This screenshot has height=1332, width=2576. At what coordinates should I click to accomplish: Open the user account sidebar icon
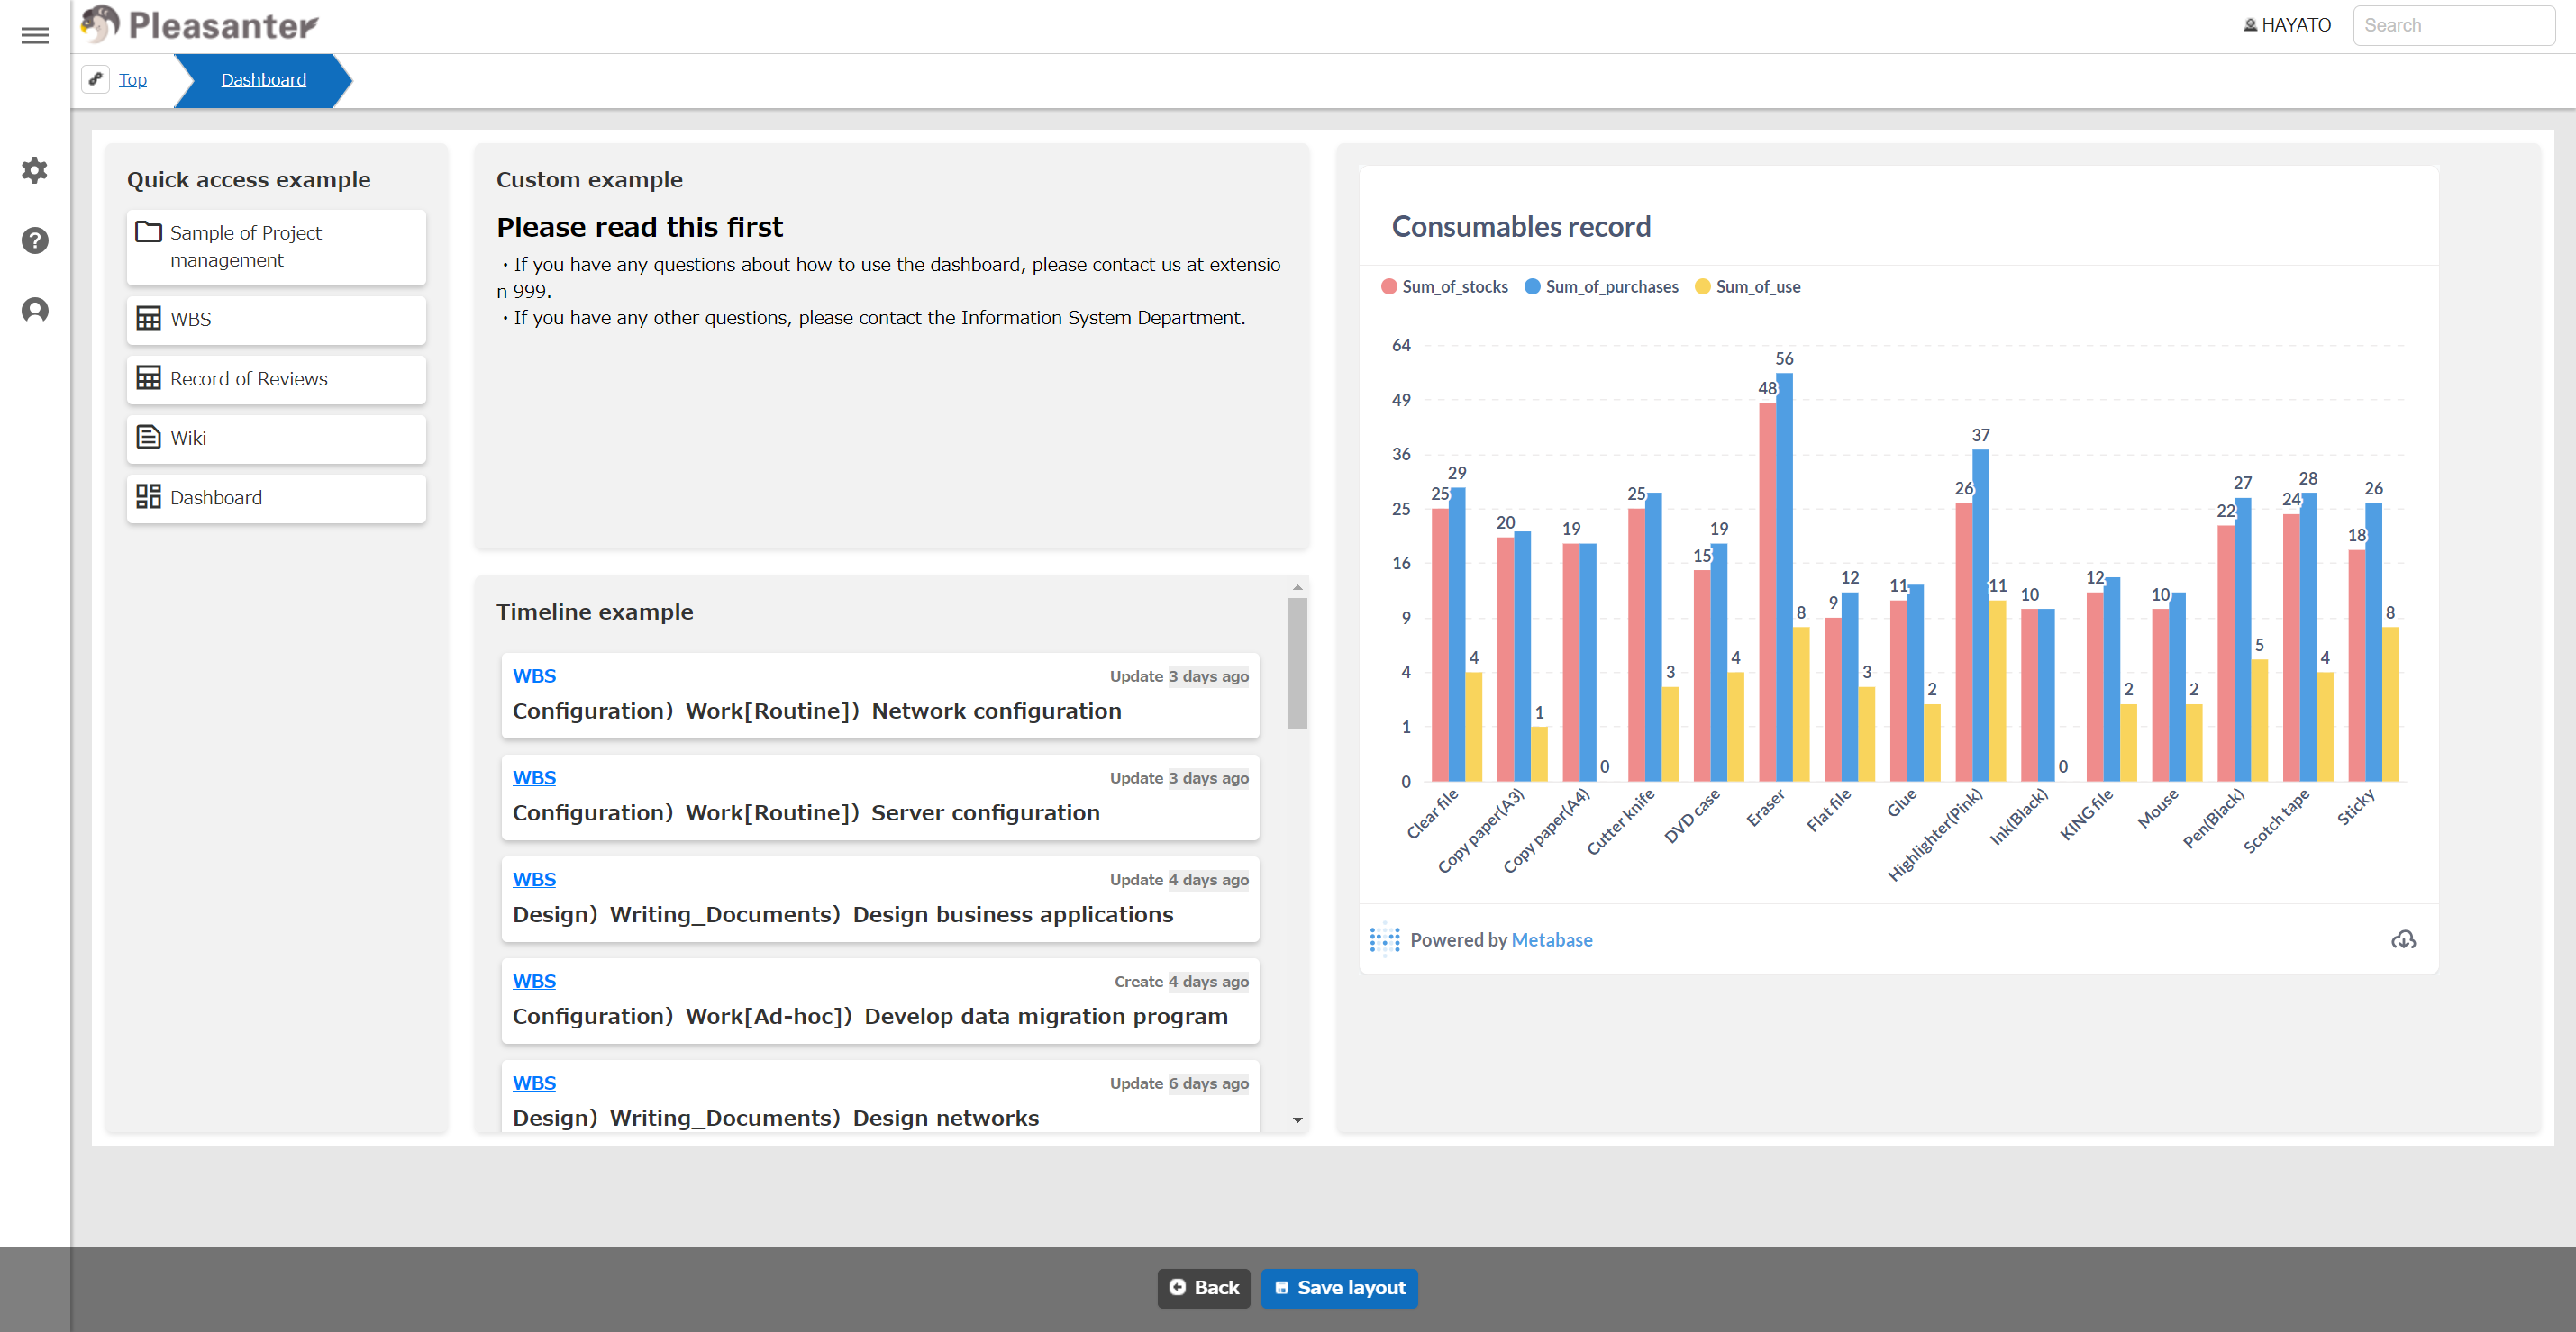(35, 311)
